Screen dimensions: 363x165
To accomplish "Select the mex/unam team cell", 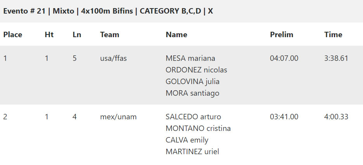I will 118,117.
